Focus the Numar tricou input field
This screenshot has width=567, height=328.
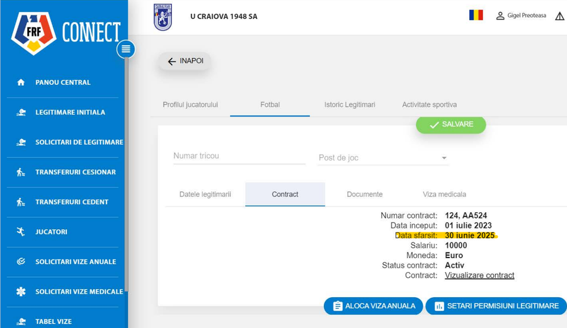click(x=239, y=156)
